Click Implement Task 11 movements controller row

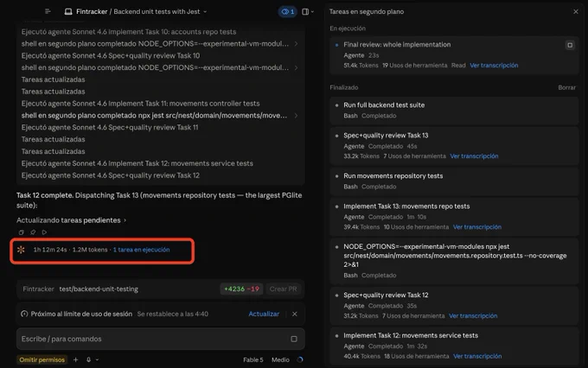click(140, 104)
